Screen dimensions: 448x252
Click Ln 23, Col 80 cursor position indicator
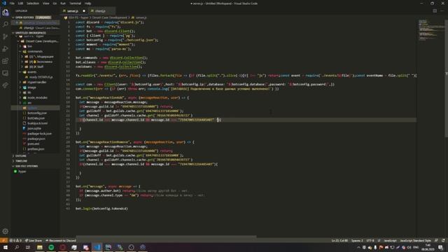[x=339, y=241]
